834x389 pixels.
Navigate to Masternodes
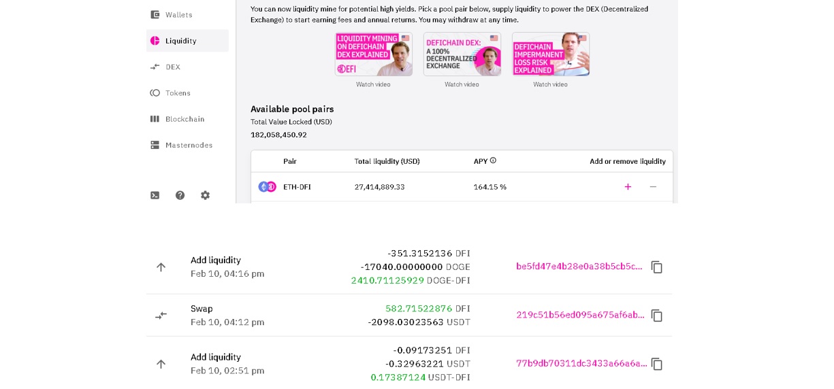pyautogui.click(x=187, y=145)
